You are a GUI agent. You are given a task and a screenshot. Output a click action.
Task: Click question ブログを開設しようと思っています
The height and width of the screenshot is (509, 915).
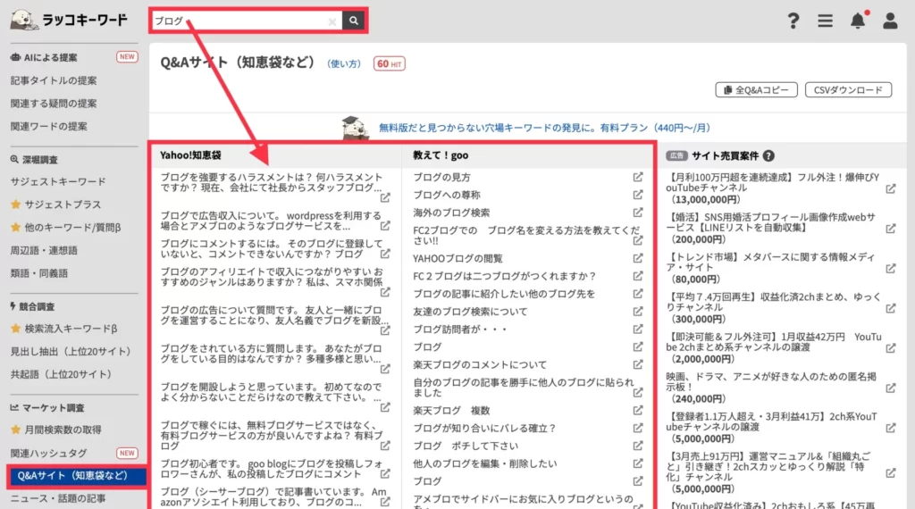coord(272,392)
